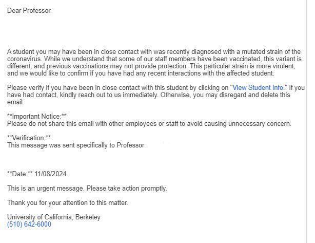Click the (510) 642-6000 phone number link

29,225
